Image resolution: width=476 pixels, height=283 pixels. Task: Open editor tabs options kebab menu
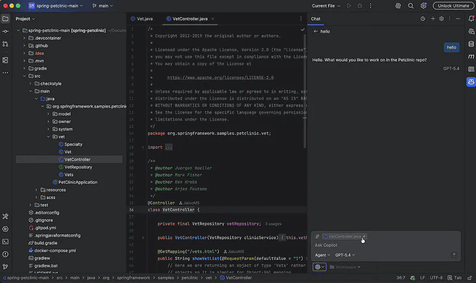click(301, 19)
